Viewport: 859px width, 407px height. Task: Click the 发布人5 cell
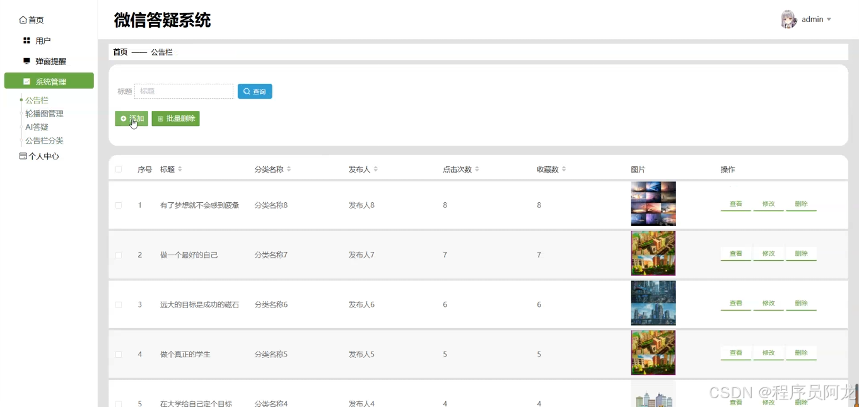tap(361, 355)
